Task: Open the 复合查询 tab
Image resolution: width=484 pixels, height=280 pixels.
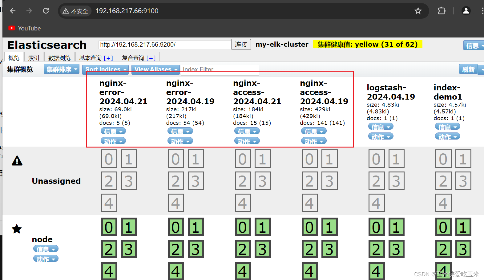Action: [x=139, y=57]
